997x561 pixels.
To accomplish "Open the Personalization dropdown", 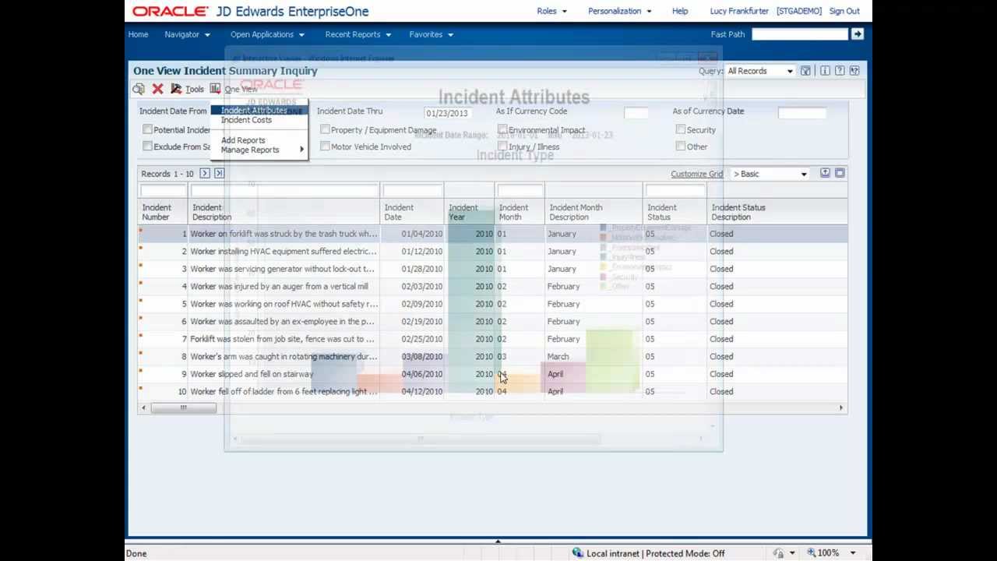I will (619, 11).
